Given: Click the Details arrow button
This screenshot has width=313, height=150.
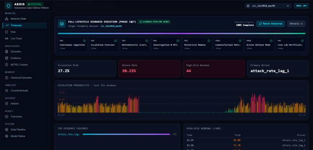Looking at the screenshot, I should click(296, 24).
